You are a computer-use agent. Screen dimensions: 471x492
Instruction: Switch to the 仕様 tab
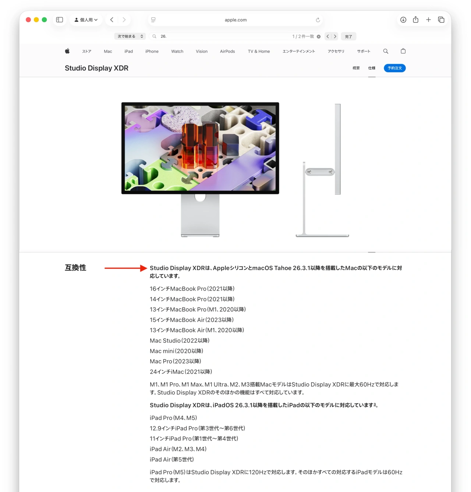(372, 68)
